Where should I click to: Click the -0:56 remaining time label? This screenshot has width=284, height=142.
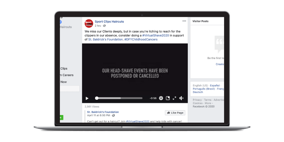153,98
